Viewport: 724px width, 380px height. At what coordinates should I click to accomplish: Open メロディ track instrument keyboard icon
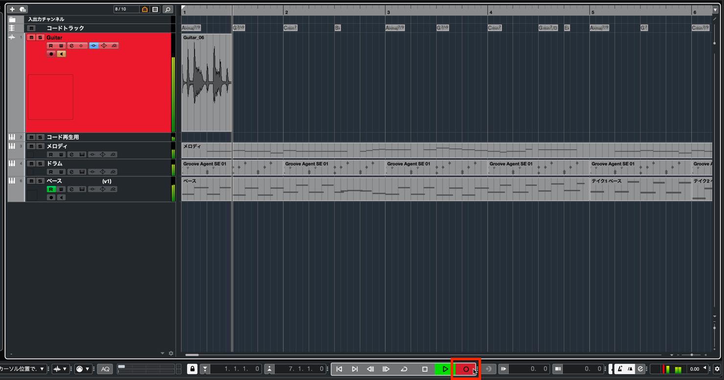(x=82, y=155)
